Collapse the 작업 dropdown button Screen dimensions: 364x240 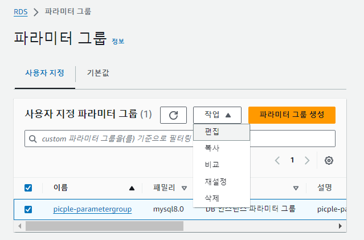click(217, 115)
